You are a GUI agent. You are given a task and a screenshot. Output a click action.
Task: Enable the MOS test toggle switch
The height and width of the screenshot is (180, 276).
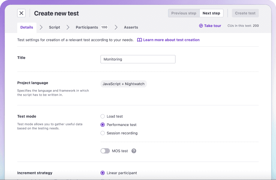(105, 151)
